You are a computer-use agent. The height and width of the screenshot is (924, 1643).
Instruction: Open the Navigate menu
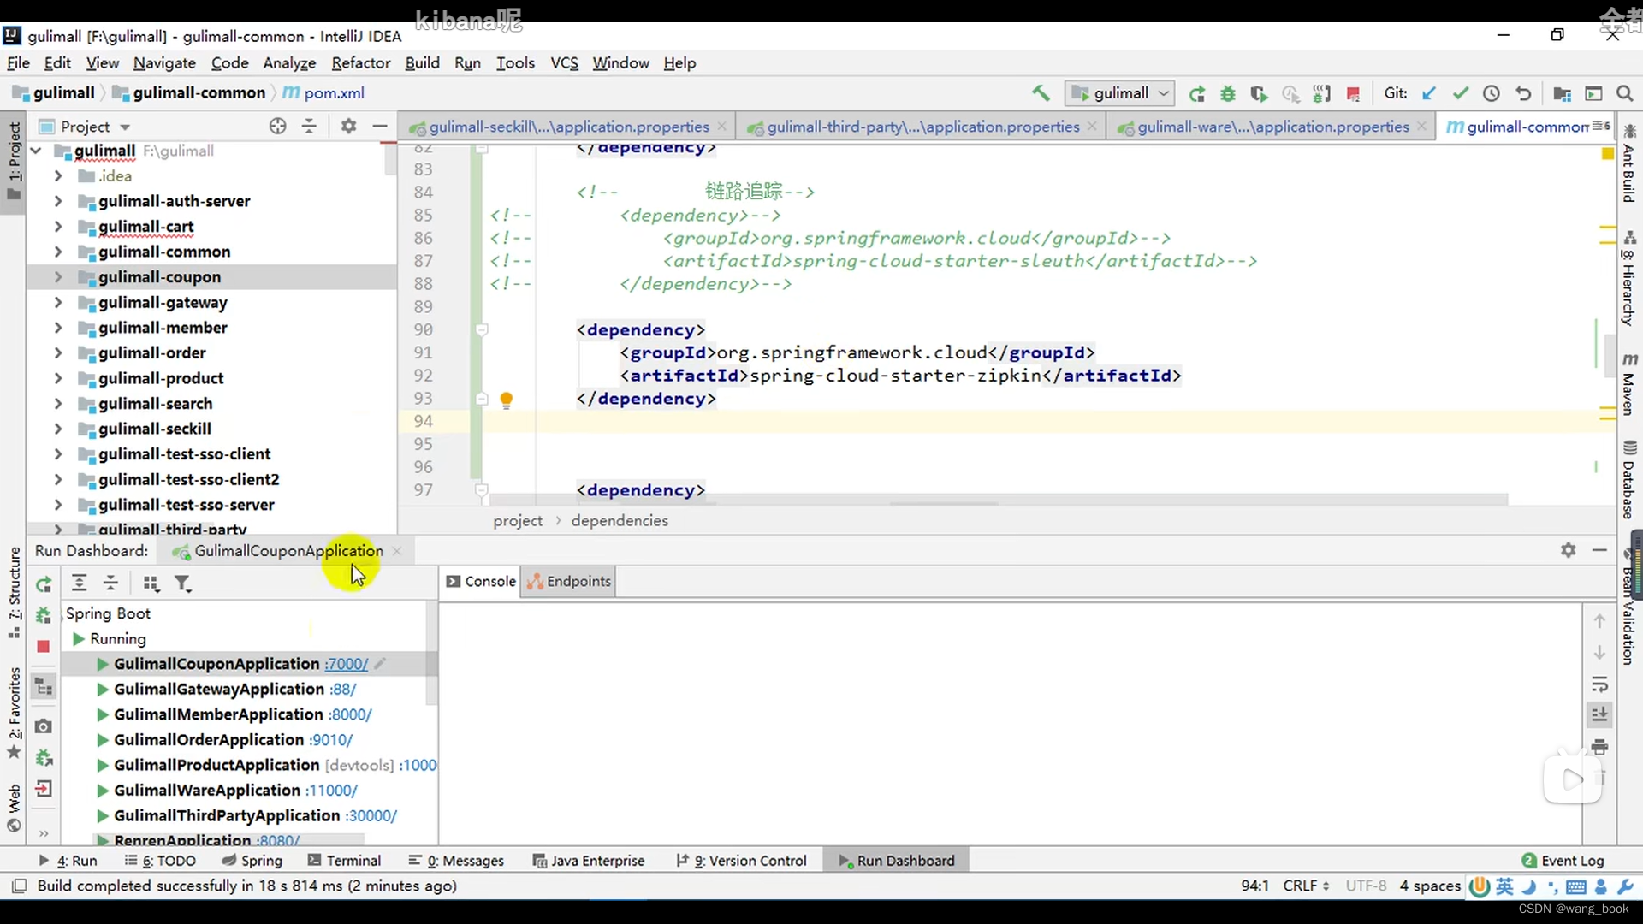pyautogui.click(x=164, y=63)
